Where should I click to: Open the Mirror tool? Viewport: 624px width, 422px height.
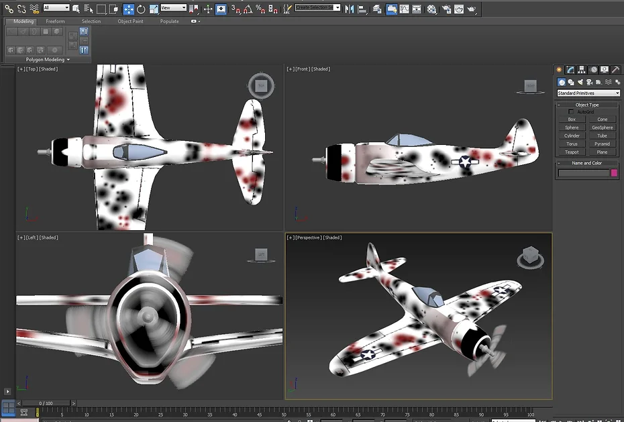click(350, 9)
